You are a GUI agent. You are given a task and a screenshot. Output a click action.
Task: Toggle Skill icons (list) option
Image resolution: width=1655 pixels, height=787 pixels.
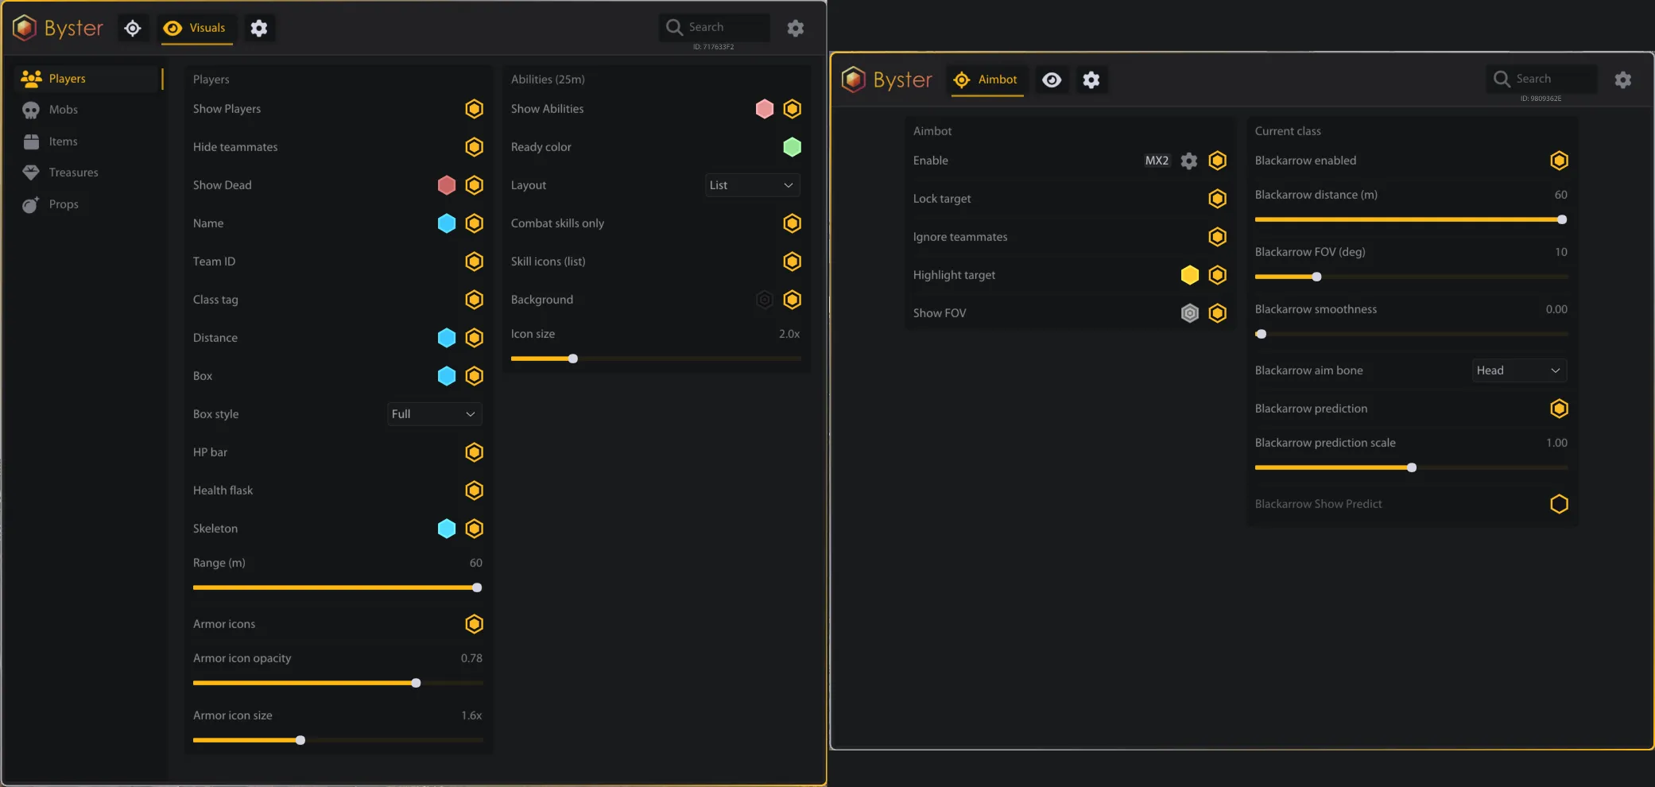tap(793, 262)
